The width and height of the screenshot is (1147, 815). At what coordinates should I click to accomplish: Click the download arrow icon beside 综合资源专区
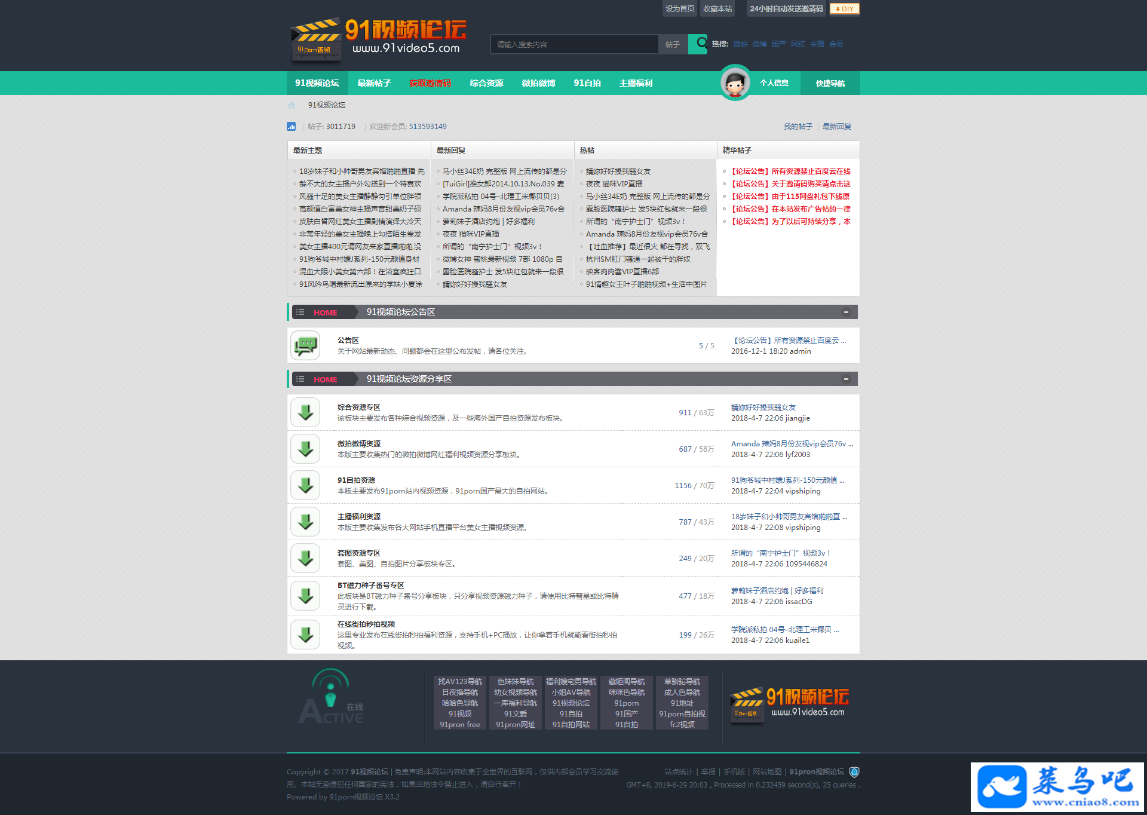(x=306, y=412)
